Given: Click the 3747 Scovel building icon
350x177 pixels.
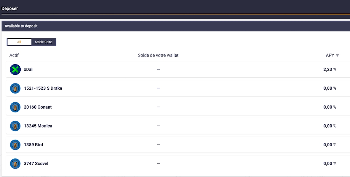Looking at the screenshot, I should click(x=15, y=164).
